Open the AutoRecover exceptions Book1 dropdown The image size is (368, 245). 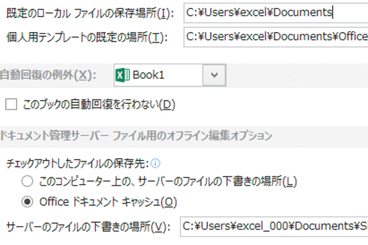pos(214,75)
